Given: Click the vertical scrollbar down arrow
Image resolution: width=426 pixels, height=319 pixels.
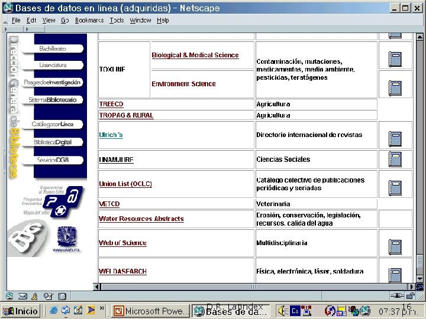Looking at the screenshot, I should coord(419,279).
